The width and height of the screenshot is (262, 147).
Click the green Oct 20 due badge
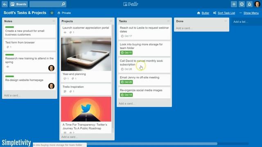click(x=126, y=82)
